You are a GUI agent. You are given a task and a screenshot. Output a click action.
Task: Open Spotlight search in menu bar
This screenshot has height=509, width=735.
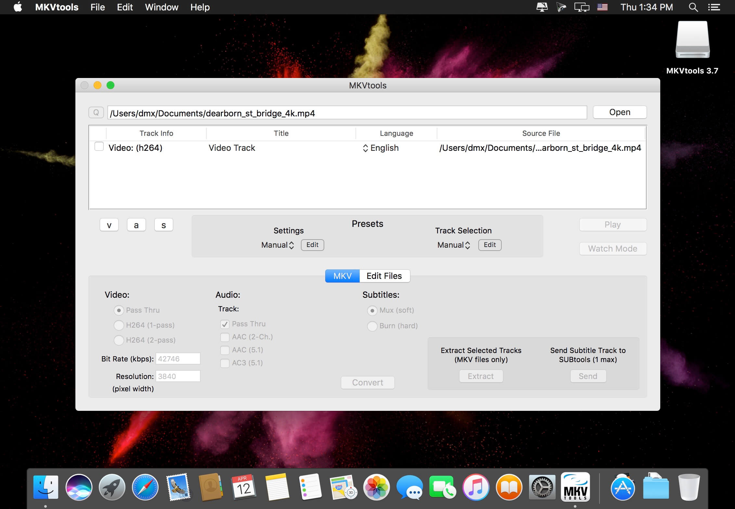click(x=693, y=7)
